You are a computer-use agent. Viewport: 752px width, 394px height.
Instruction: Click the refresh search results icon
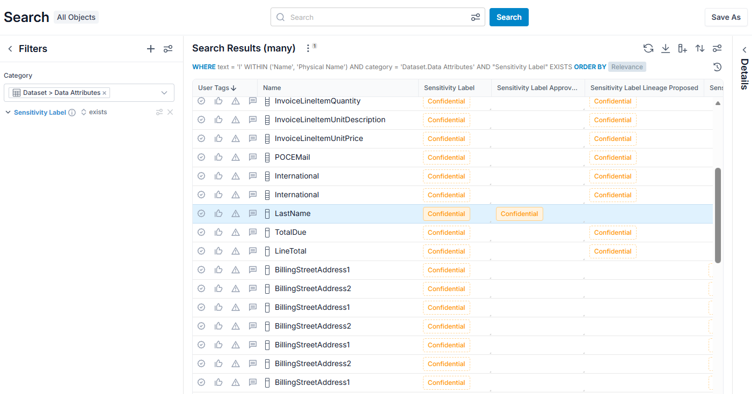tap(648, 48)
